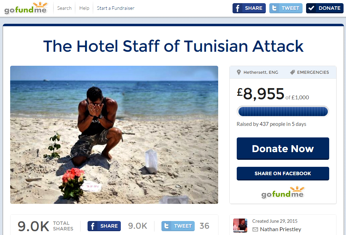Image resolution: width=346 pixels, height=235 pixels.
Task: Click the location pin icon beside Hethersett
Action: (238, 72)
